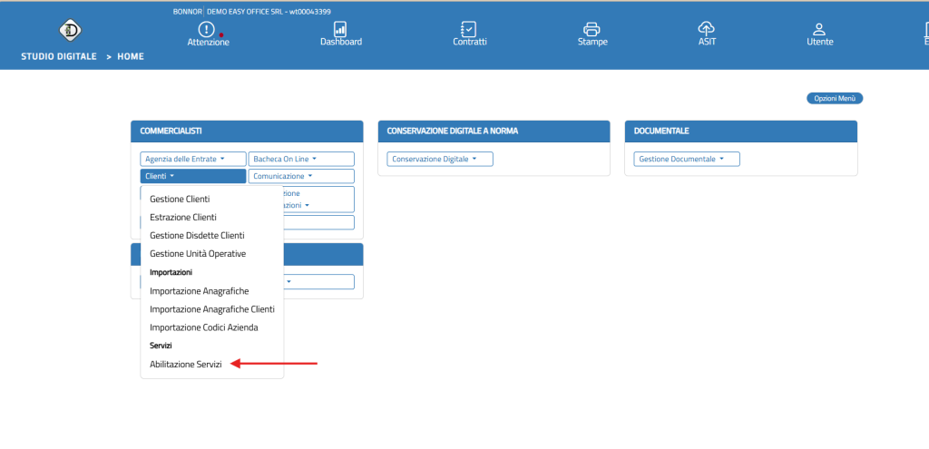Expand the Gestione Documentale dropdown

tap(687, 159)
